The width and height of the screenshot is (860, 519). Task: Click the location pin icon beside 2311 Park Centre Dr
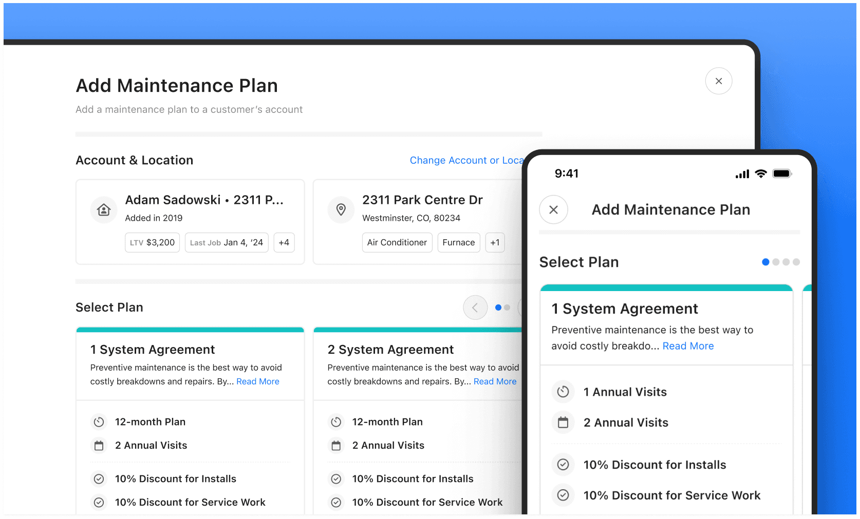click(x=341, y=209)
